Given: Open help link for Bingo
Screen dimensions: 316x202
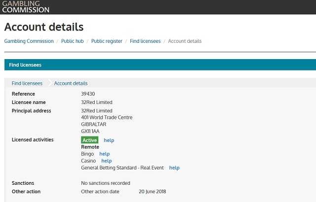Looking at the screenshot, I should (x=104, y=154).
